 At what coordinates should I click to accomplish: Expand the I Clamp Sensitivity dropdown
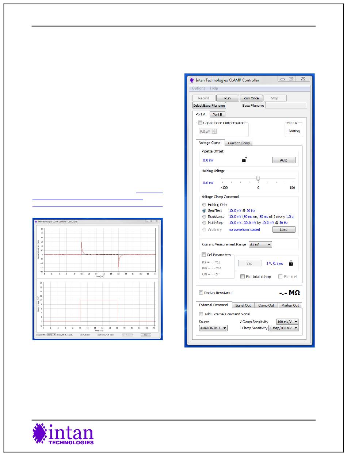click(x=283, y=328)
